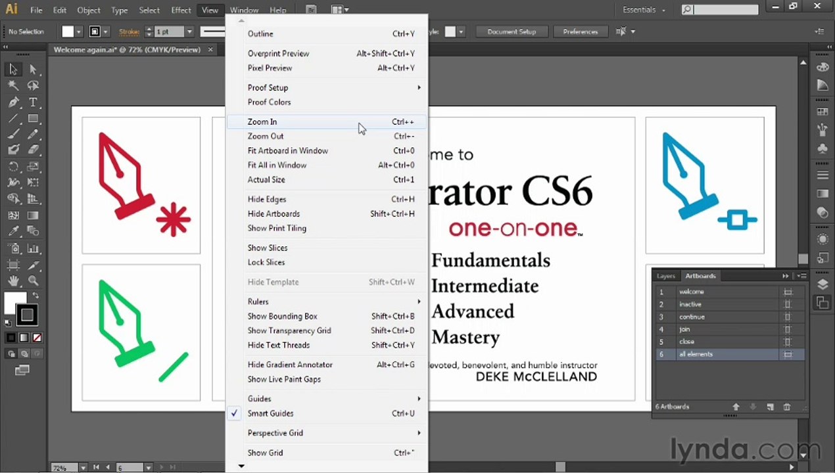Select the Column Graph tool
The width and height of the screenshot is (835, 473).
tap(33, 249)
